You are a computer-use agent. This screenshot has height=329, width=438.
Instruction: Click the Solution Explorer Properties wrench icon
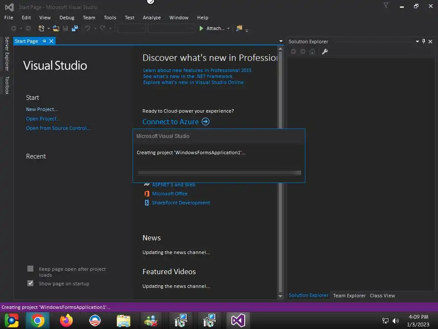click(325, 51)
